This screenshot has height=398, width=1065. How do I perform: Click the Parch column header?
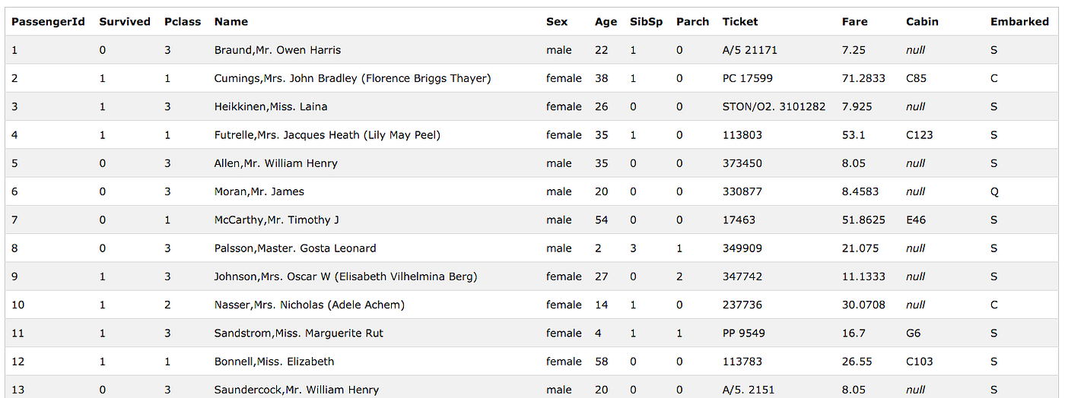pos(692,22)
